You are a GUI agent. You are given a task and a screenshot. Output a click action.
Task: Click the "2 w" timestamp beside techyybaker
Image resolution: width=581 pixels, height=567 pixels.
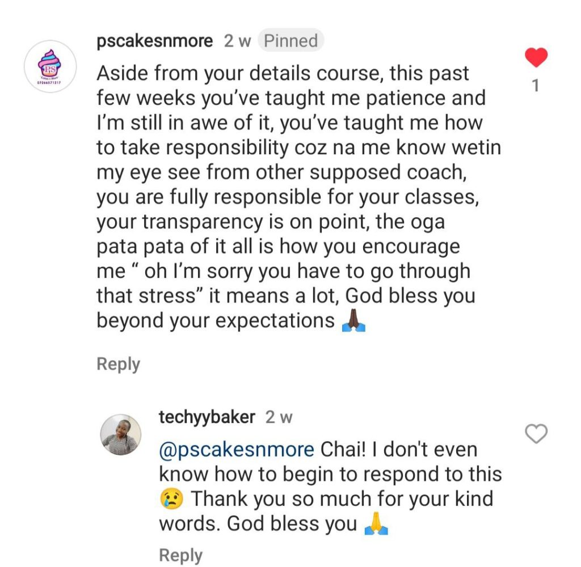tap(279, 418)
